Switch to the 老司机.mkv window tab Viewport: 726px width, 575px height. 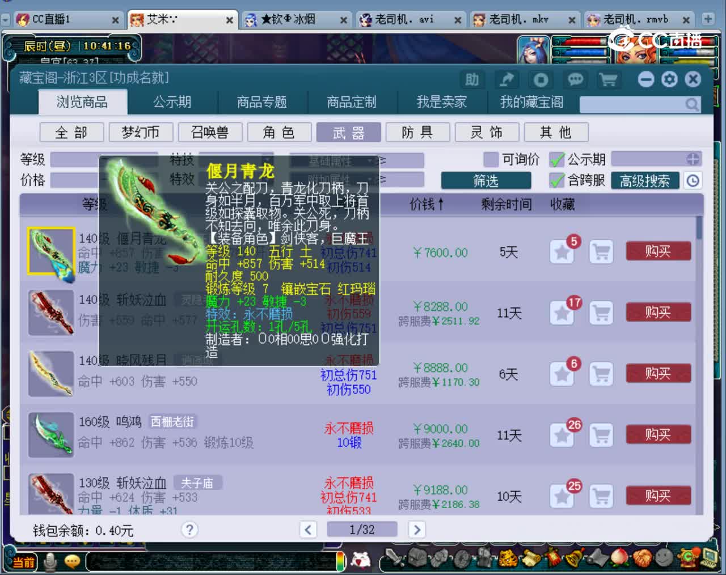pyautogui.click(x=524, y=20)
